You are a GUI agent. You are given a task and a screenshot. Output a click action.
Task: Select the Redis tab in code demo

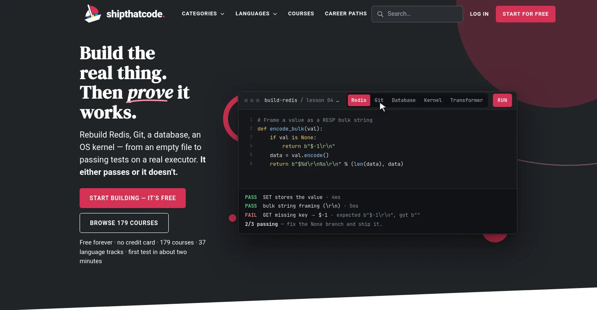[x=359, y=100]
